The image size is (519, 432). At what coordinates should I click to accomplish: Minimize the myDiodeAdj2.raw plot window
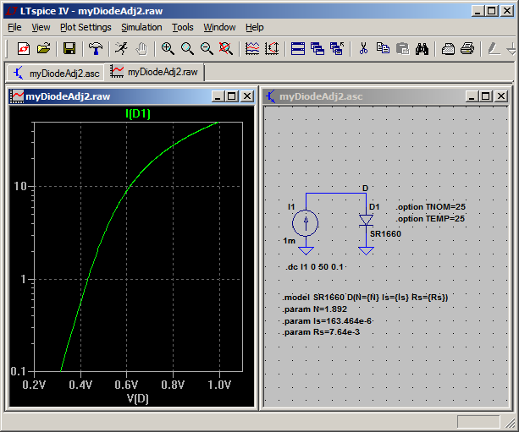coord(218,96)
